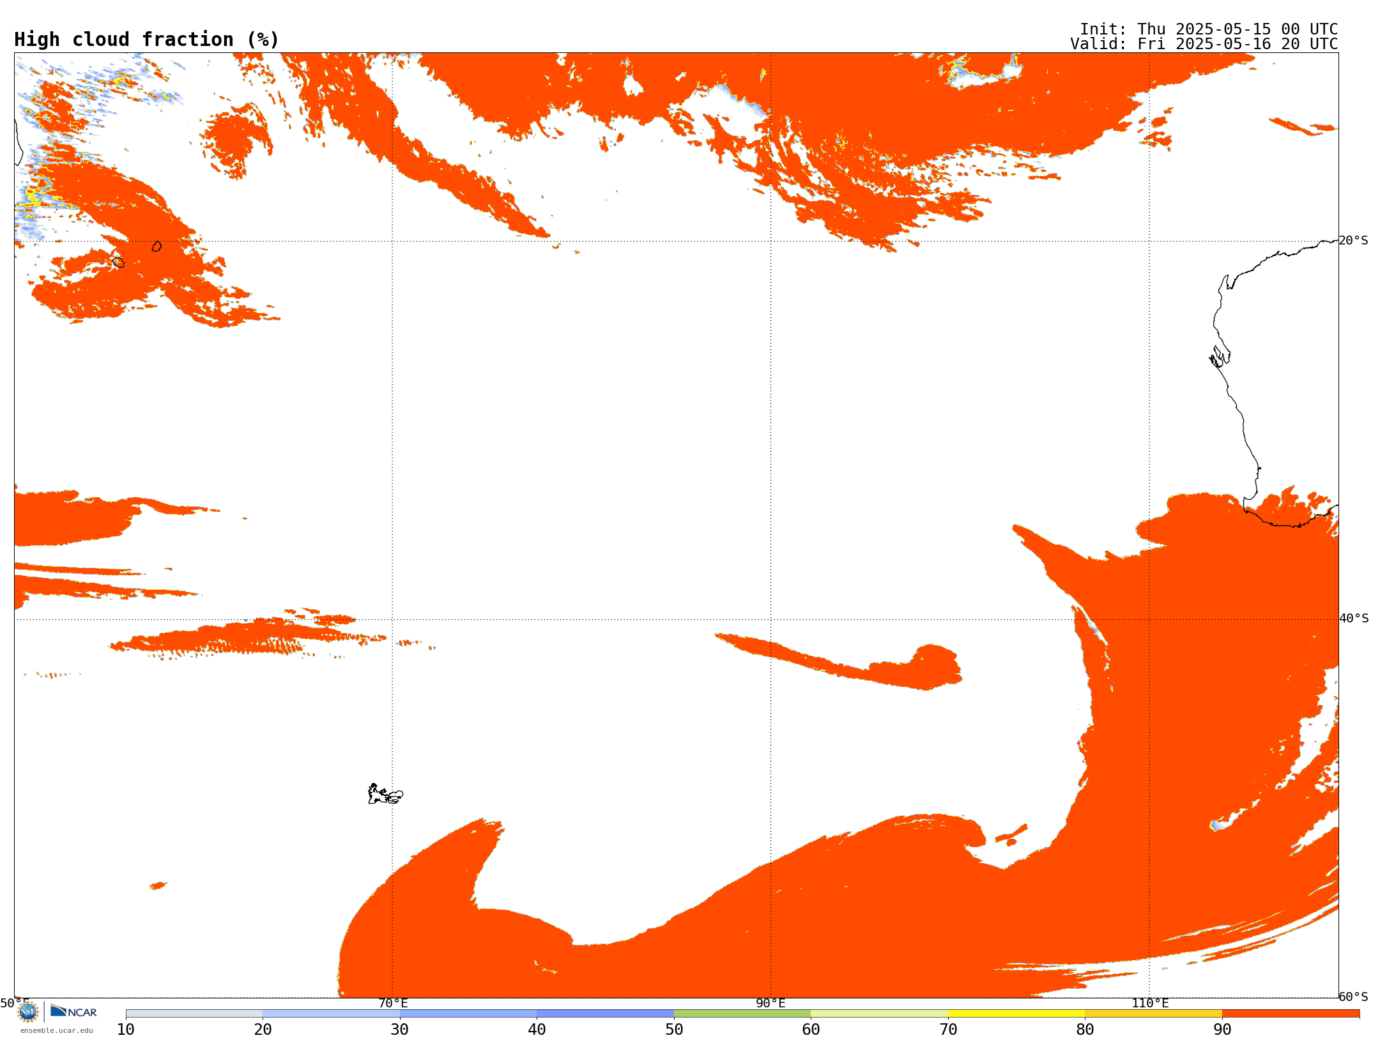The image size is (1380, 1038).
Task: Click the 50°E longitude label
Action: click(15, 1004)
